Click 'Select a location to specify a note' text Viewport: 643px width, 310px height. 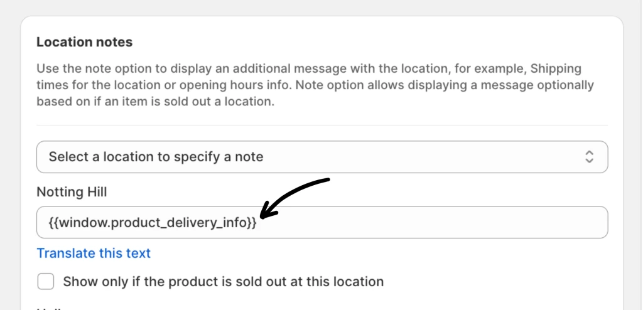[156, 157]
